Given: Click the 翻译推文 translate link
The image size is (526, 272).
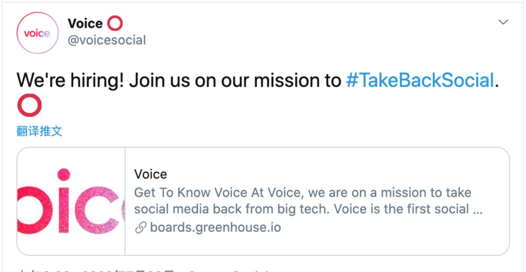Looking at the screenshot, I should (x=39, y=131).
